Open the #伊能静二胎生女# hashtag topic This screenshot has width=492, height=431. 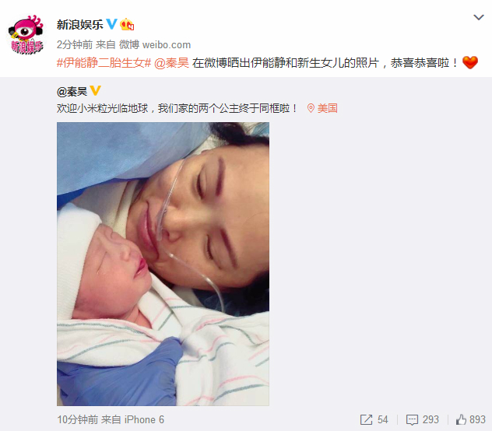(104, 63)
